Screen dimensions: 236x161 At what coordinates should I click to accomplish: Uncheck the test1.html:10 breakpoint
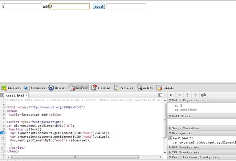170,138
